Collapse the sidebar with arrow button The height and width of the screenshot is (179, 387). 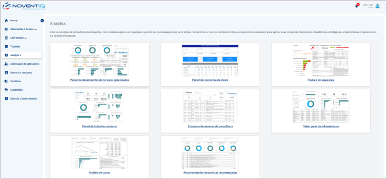42,20
